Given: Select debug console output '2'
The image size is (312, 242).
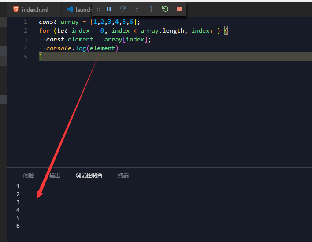Looking at the screenshot, I should coord(18,194).
